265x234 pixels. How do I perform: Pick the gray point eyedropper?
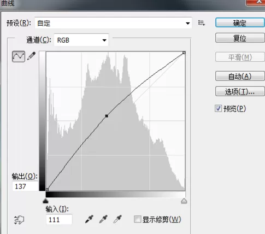point(103,219)
